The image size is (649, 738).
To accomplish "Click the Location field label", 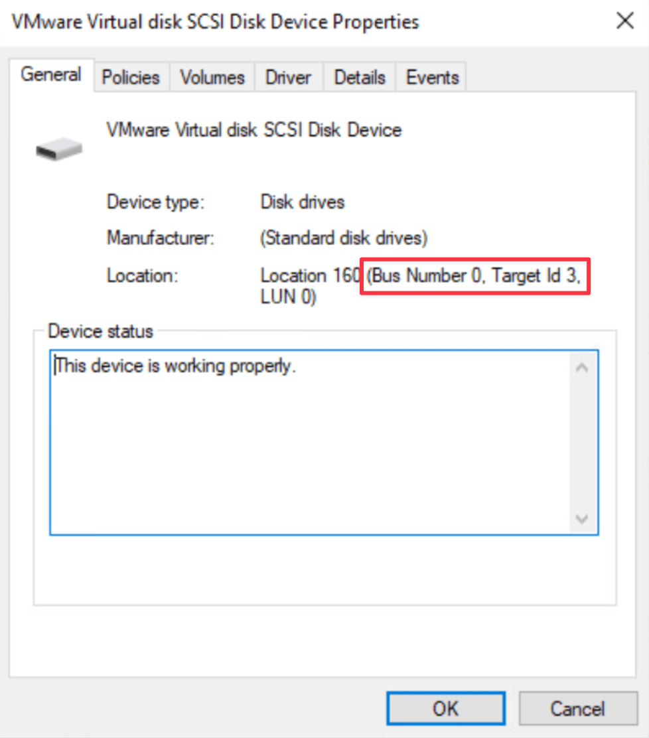I will (131, 275).
